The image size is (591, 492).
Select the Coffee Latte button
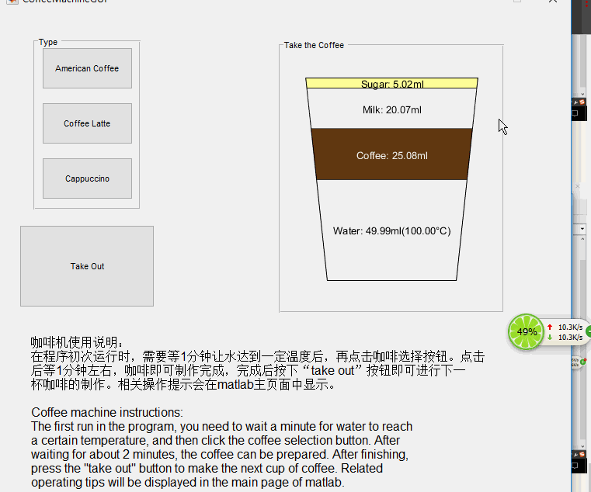(x=87, y=123)
